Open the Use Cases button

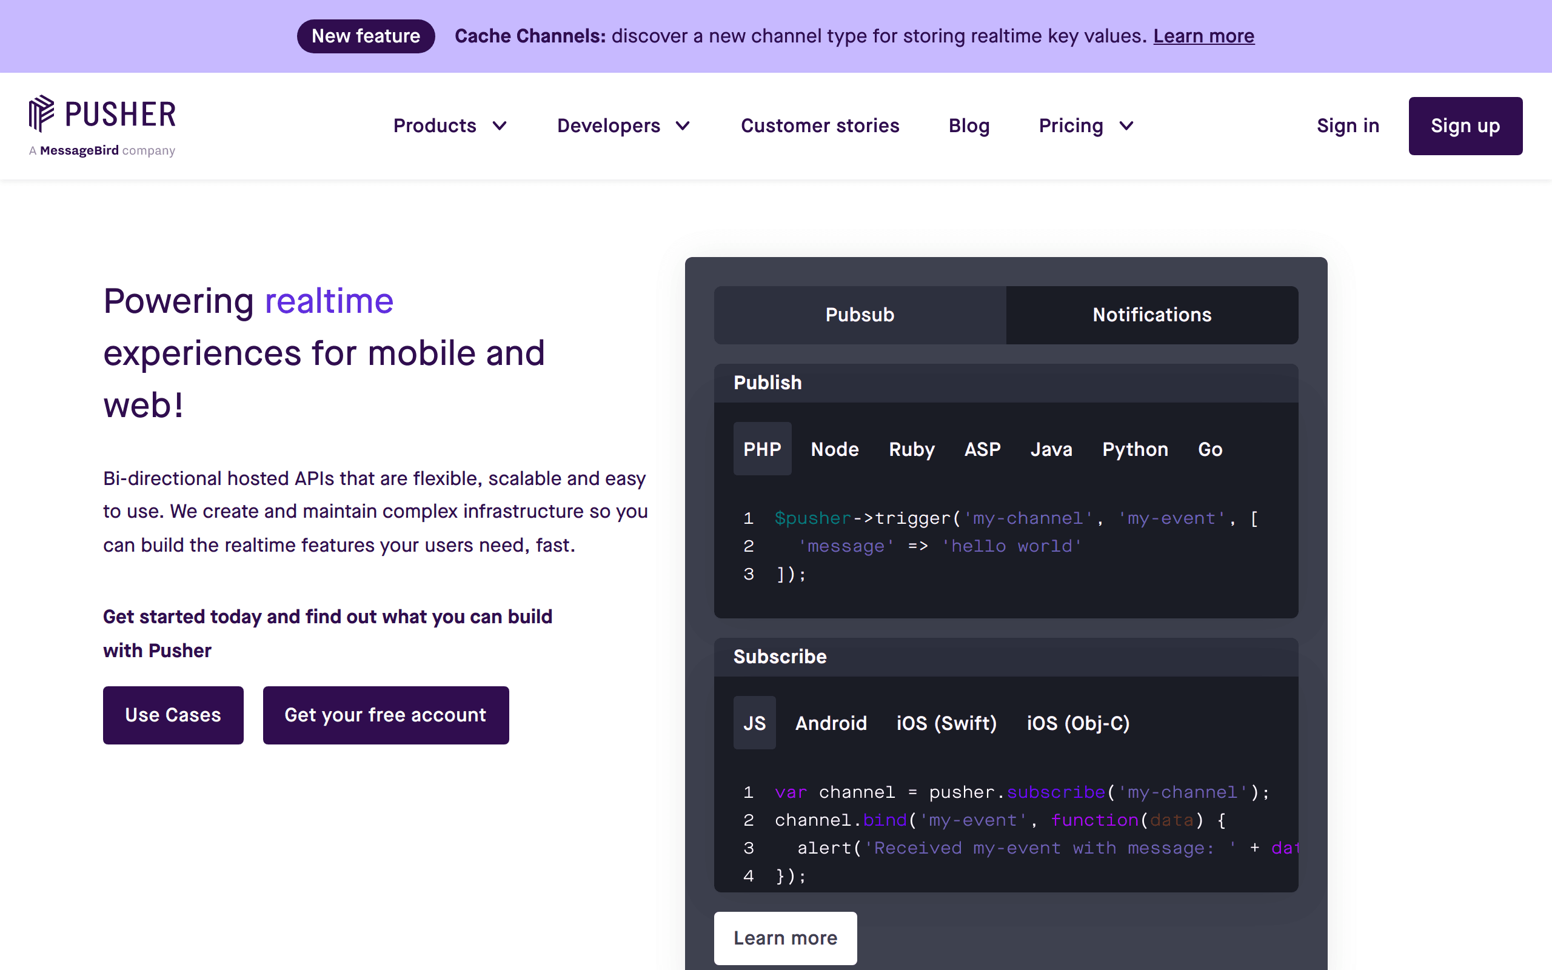(173, 715)
